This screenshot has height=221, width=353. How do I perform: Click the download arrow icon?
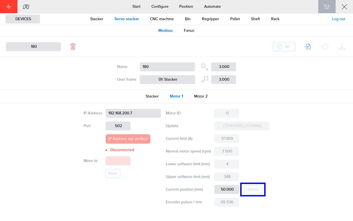(x=342, y=46)
